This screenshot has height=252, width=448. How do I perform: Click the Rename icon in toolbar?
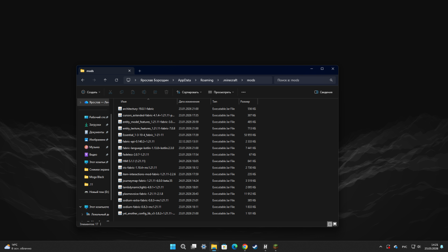click(144, 92)
